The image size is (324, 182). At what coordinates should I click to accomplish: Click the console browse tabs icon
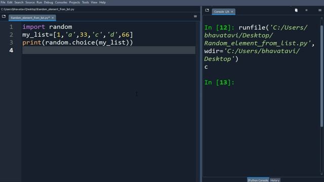point(207,10)
